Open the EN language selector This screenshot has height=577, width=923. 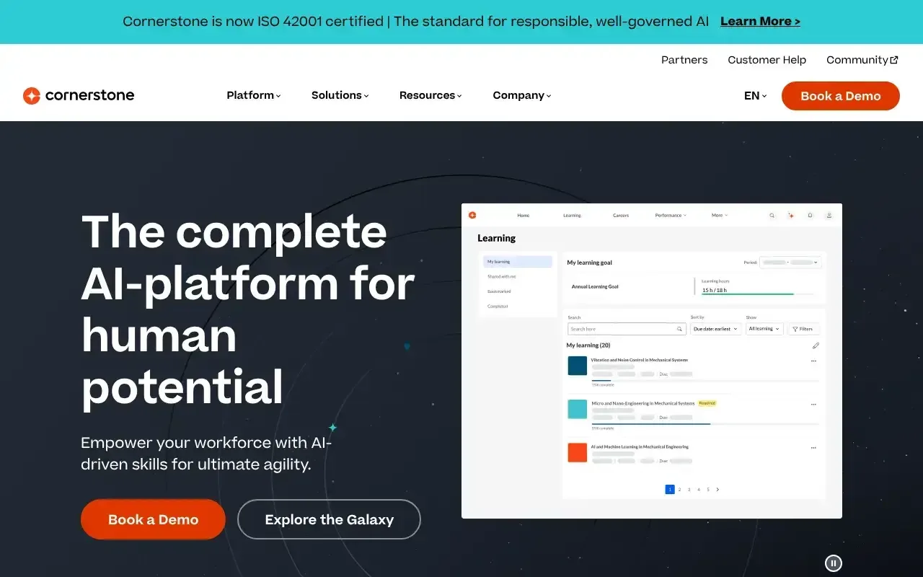pyautogui.click(x=755, y=96)
